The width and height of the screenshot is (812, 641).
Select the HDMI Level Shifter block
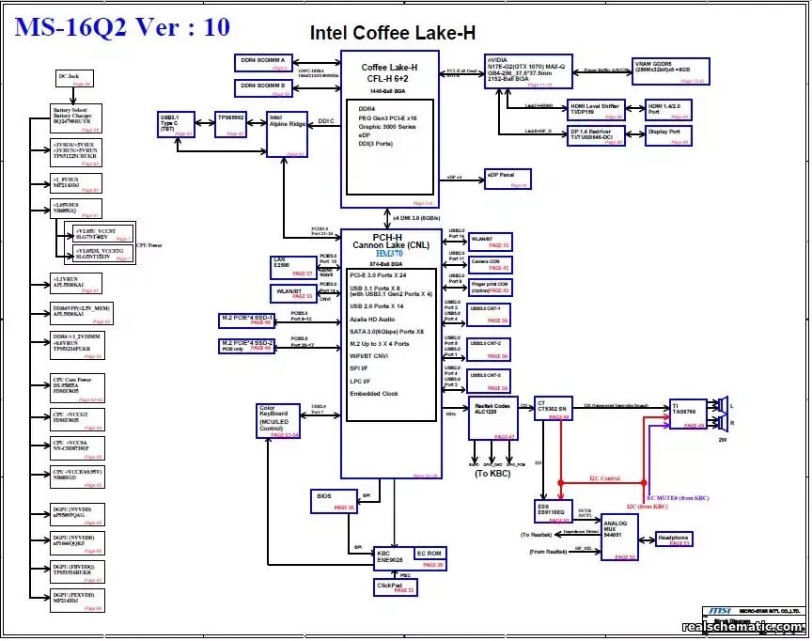(596, 110)
